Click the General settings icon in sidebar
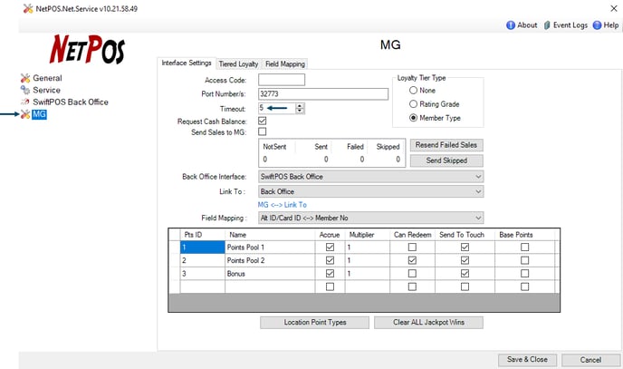This screenshot has height=369, width=623. click(x=24, y=78)
